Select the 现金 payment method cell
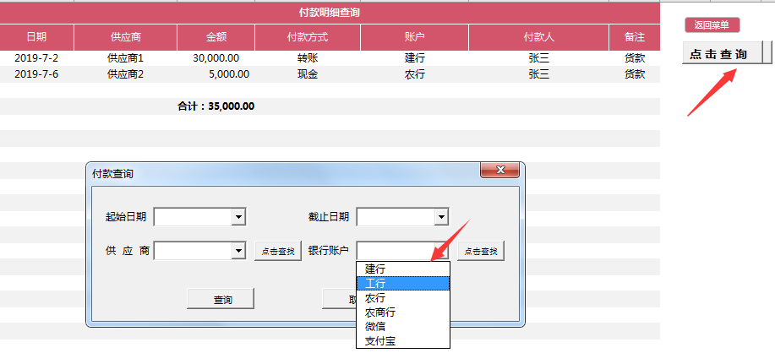Screen dimensions: 775x353 pos(308,74)
